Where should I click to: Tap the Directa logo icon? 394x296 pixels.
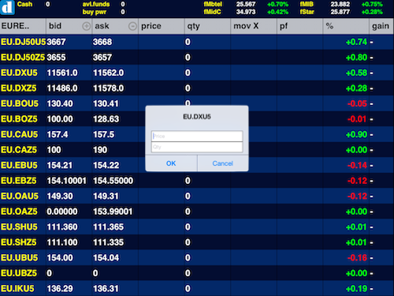[x=7, y=7]
